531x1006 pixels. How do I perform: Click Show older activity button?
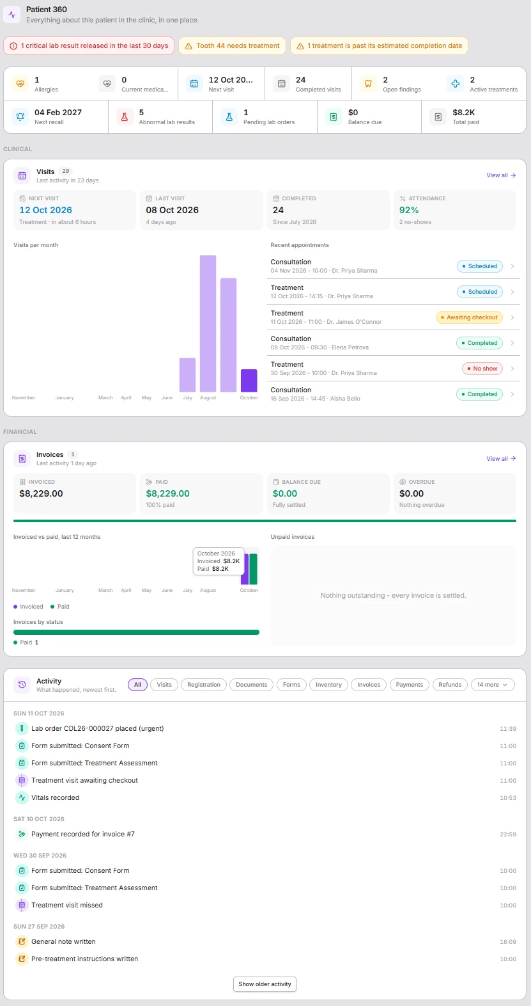point(265,984)
